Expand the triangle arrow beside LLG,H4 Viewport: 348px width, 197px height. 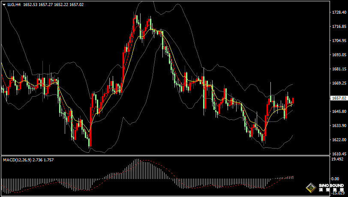coord(4,4)
